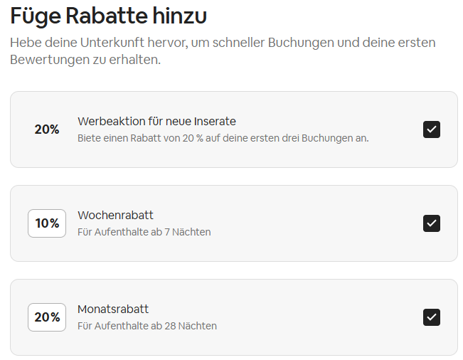The image size is (463, 360).
Task: Click the 20% value beside Werbeaktion
Action: [x=47, y=129]
